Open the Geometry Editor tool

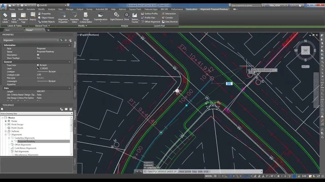tap(74, 17)
